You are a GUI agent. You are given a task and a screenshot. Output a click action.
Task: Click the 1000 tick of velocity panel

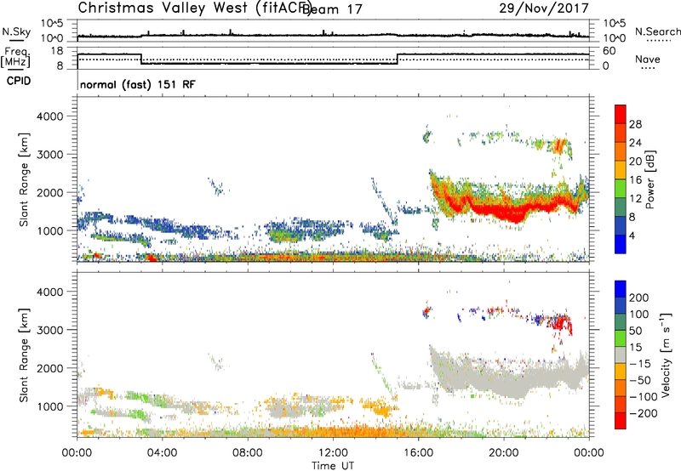[x=50, y=406]
